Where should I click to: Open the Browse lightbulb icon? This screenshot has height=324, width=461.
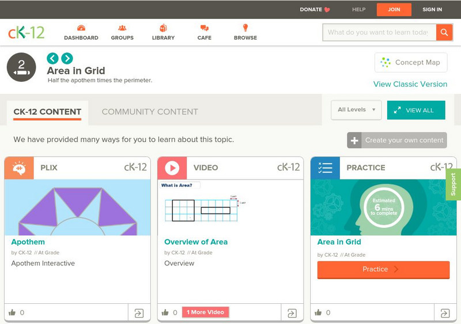pos(245,28)
